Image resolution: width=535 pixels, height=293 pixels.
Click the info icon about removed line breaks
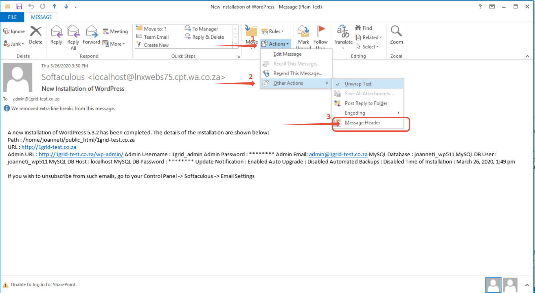(x=7, y=108)
